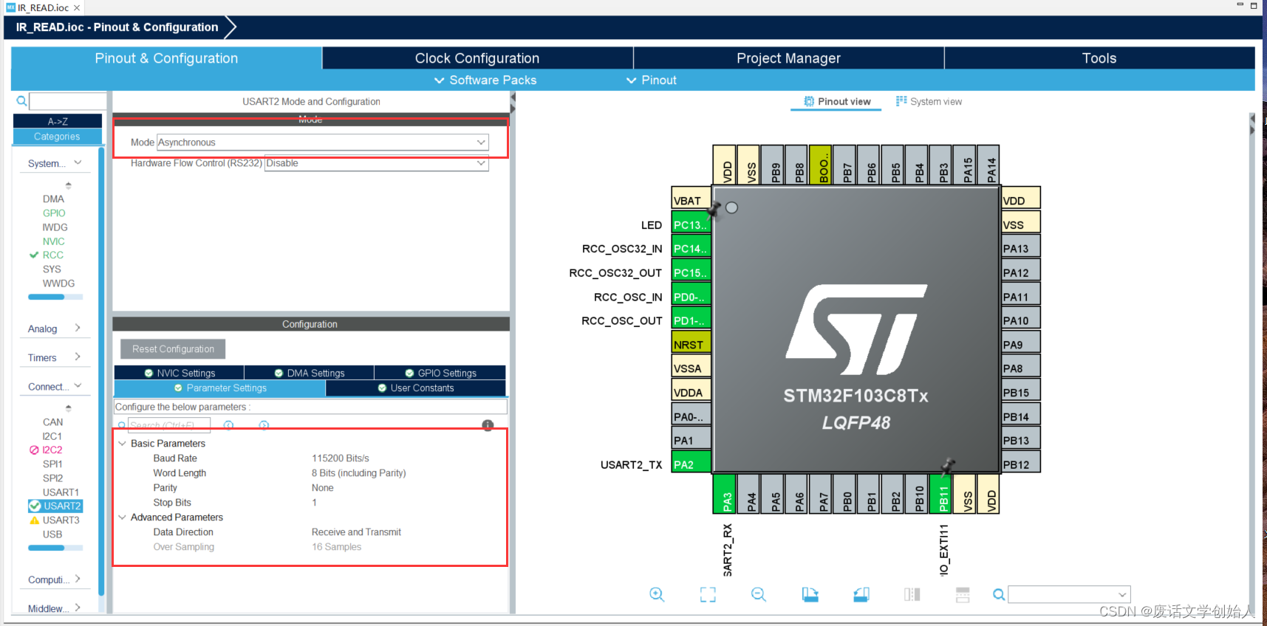
Task: Switch to System view
Action: click(x=929, y=101)
